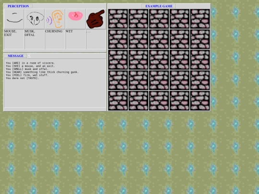Image resolution: width=259 pixels, height=194 pixels.
Task: Click message line 'You dare not [TASTE].'
Action: [22, 78]
